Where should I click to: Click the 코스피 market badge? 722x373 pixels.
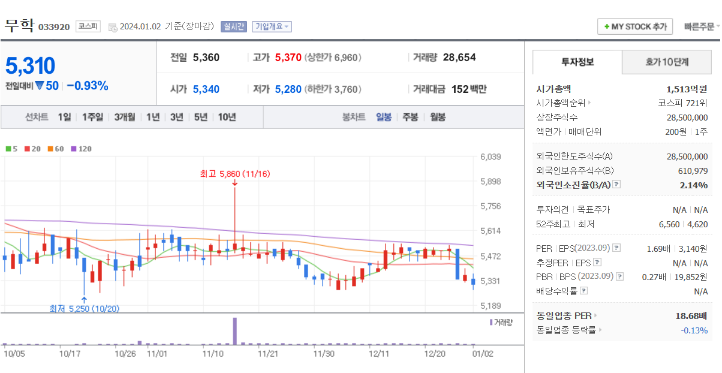coord(88,26)
